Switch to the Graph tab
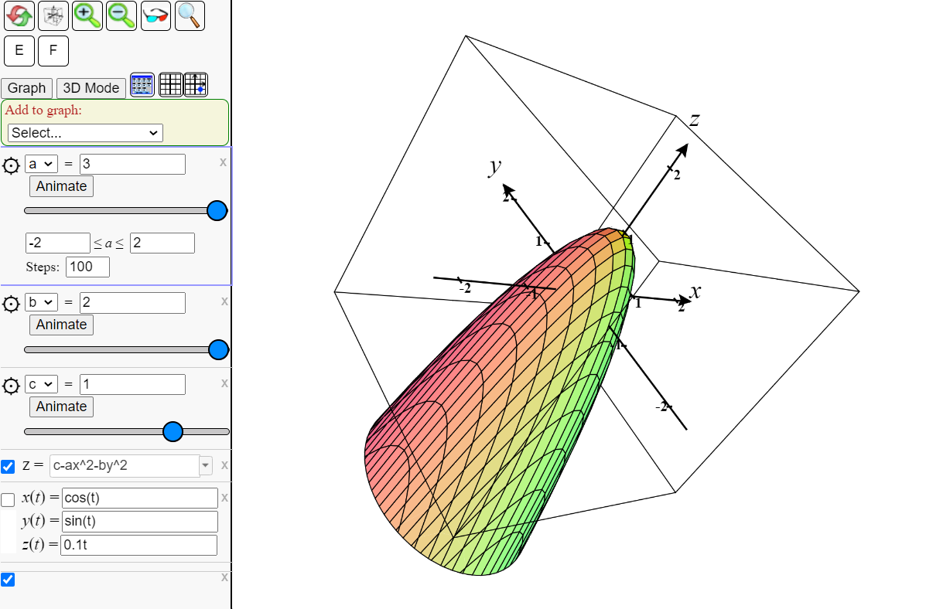926x609 pixels. click(x=26, y=87)
